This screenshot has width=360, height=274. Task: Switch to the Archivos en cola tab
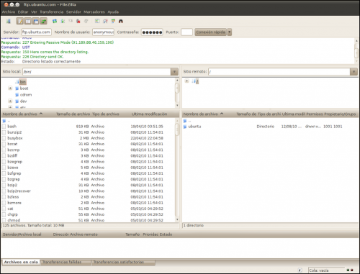click(x=21, y=262)
